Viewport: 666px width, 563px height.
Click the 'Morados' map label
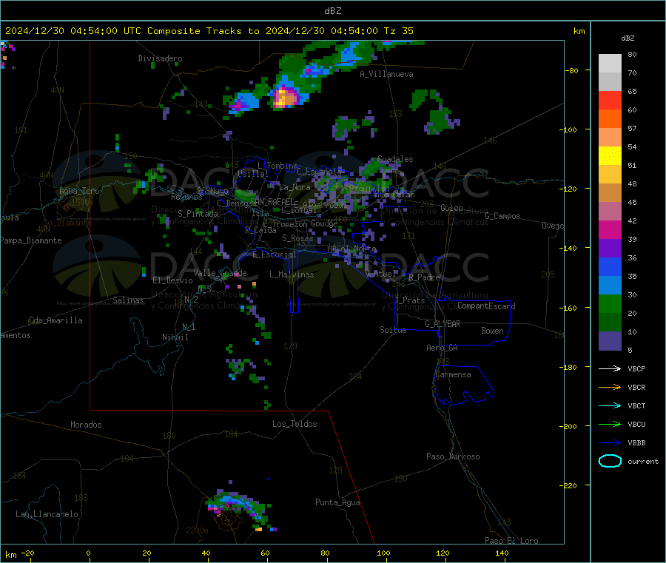click(x=86, y=425)
